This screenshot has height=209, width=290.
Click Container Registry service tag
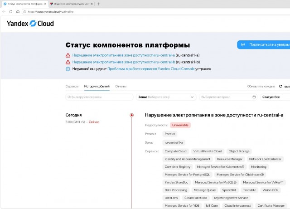click(x=177, y=167)
